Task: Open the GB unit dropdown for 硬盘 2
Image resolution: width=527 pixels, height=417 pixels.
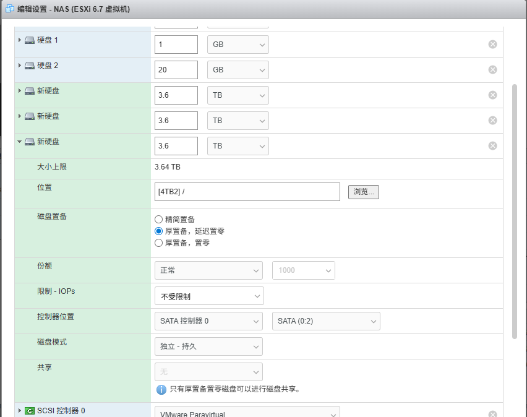Action: point(238,70)
